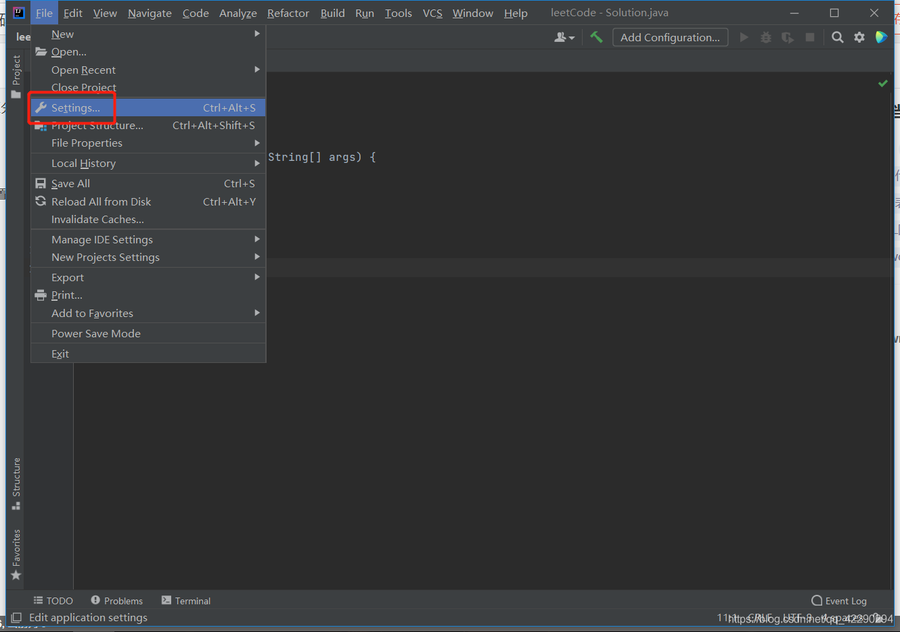Click the String[] args code line
The image size is (900, 632).
321,157
